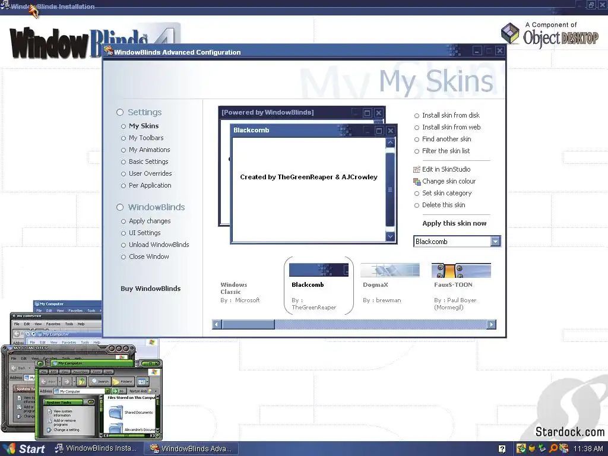Screen dimensions: 608x456
Task: Click the Object Desktop cube logo
Action: (510, 33)
